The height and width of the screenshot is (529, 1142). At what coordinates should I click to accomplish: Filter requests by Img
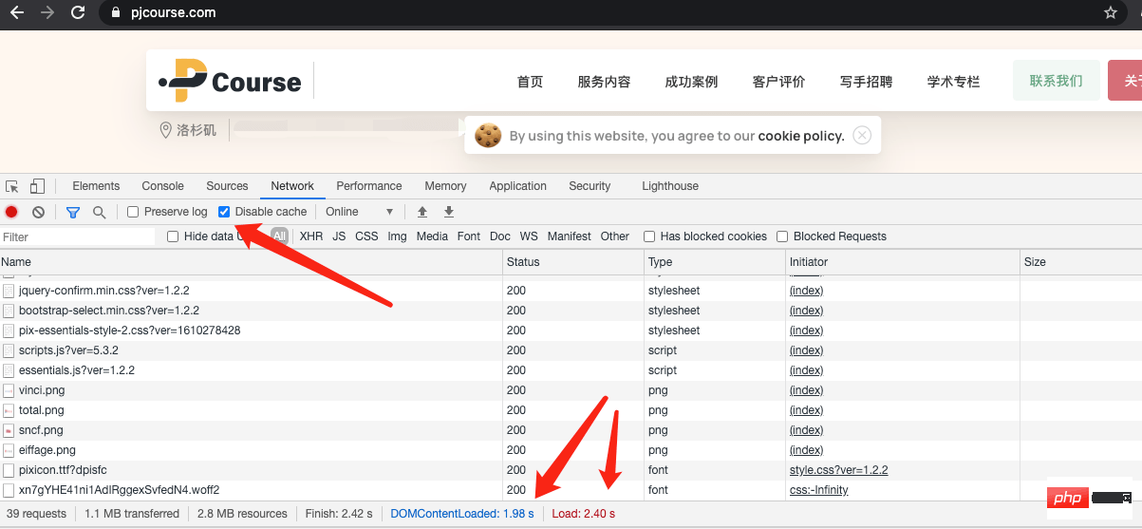(x=397, y=236)
